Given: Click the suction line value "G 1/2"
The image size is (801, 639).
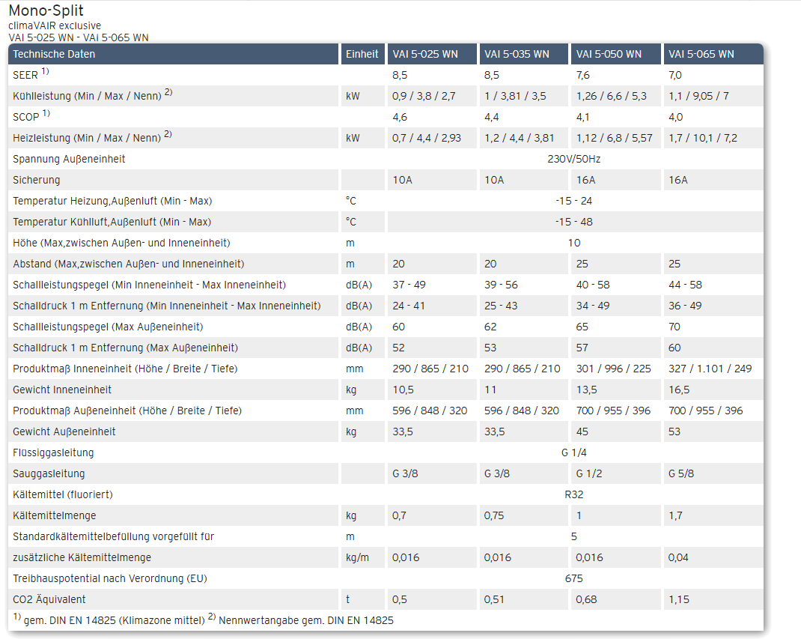Looking at the screenshot, I should [x=589, y=473].
